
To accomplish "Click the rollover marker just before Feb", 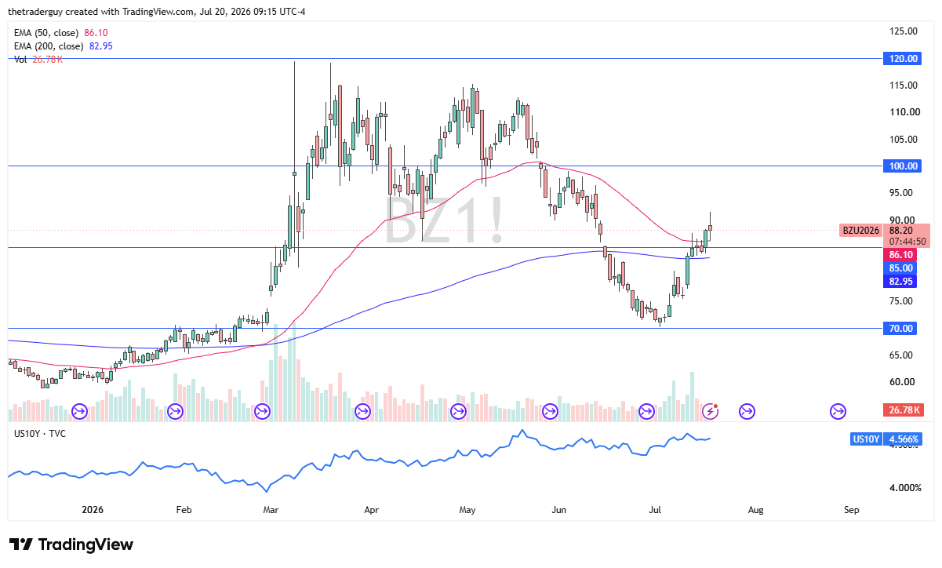I will coord(174,410).
